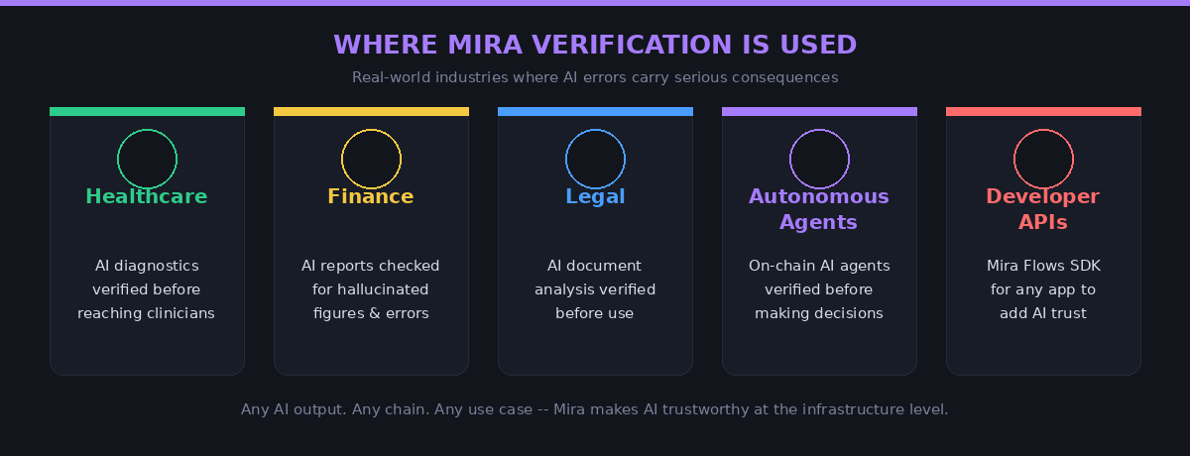The image size is (1190, 456).
Task: Click the red color bar atop Developer APIs card
Action: pyautogui.click(x=1043, y=111)
